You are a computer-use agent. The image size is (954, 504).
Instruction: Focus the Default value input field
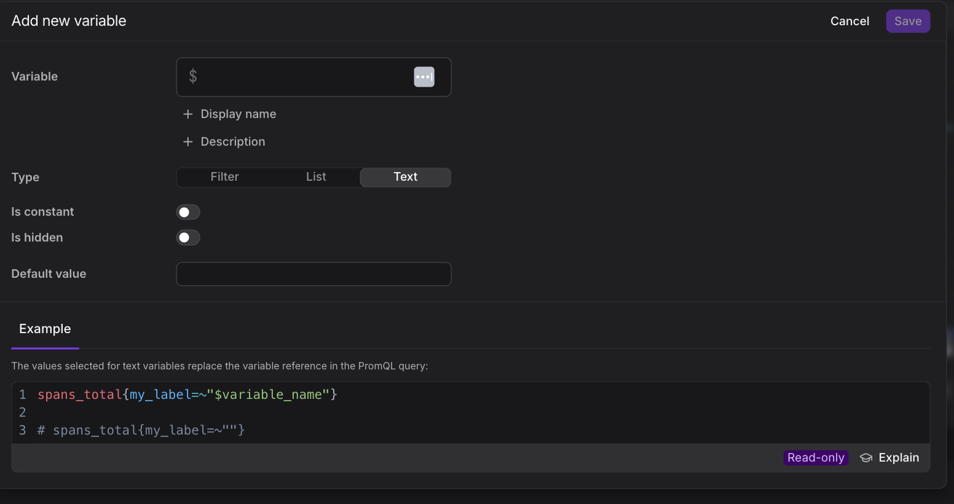point(313,274)
